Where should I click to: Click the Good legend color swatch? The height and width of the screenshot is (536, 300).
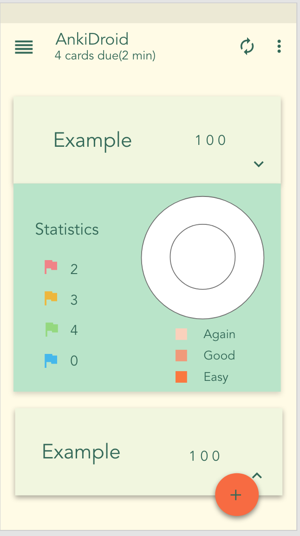(181, 355)
